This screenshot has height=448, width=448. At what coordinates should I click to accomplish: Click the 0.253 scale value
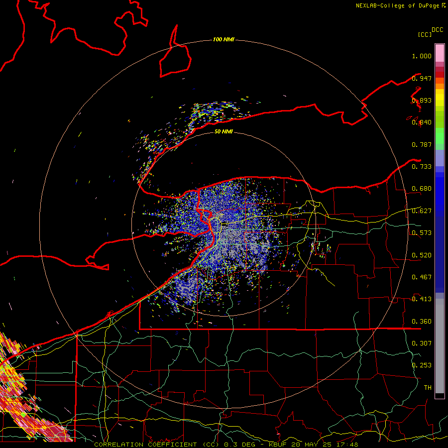click(x=422, y=365)
